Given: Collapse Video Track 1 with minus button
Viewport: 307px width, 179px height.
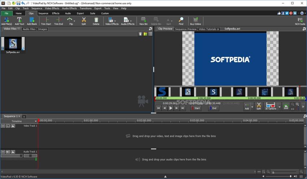Looking at the screenshot, I should (3, 126).
